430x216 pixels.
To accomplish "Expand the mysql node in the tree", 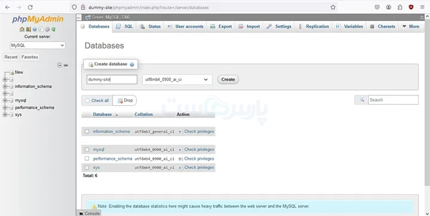I will click(x=5, y=100).
